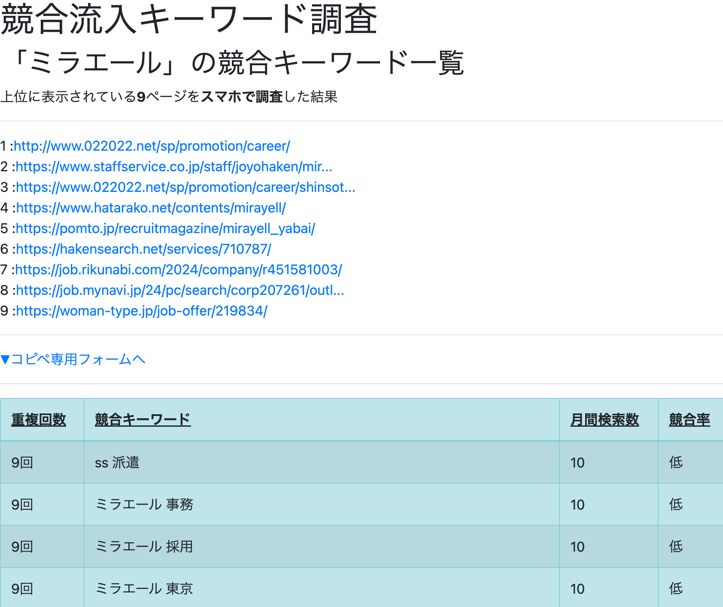
Task: Open the job.mynavi.jp corp207261 link
Action: 180,290
